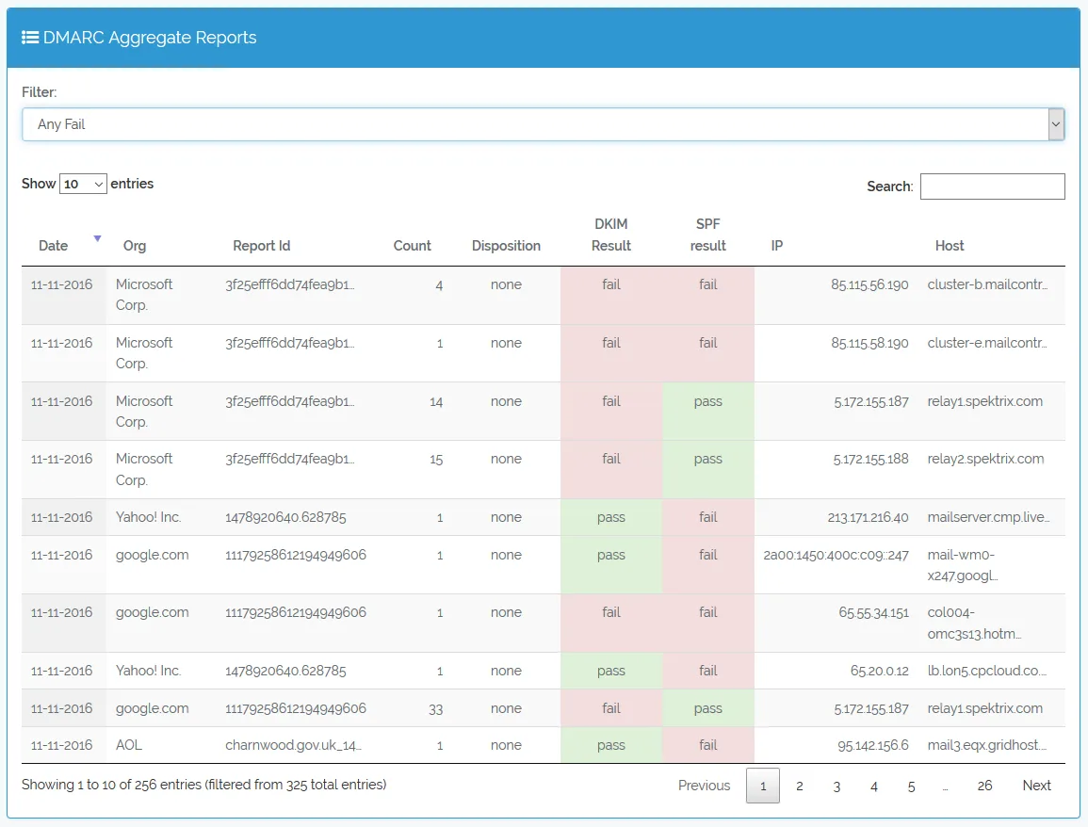Go to page 5

coord(911,786)
